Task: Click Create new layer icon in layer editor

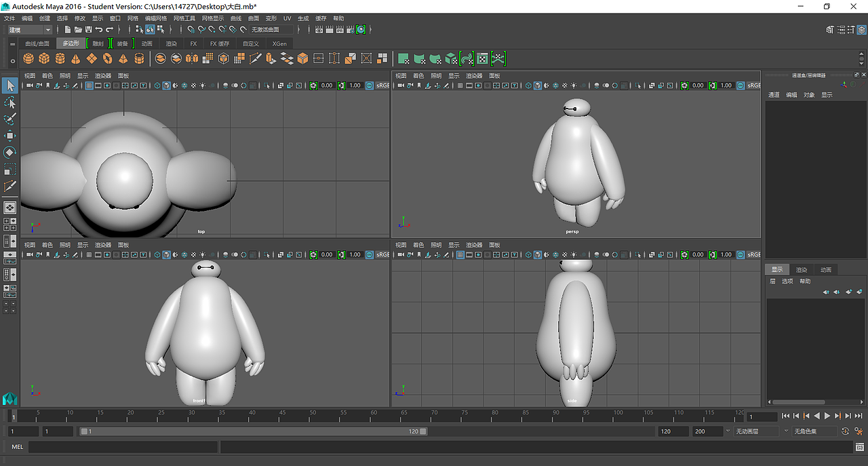Action: pyautogui.click(x=848, y=292)
